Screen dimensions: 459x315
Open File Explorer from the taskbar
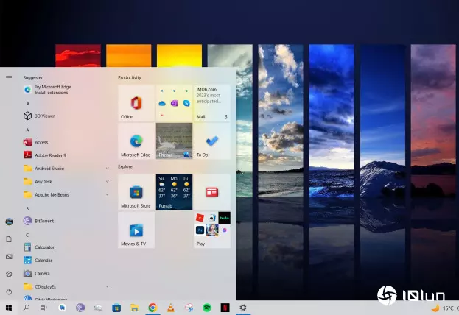click(134, 308)
